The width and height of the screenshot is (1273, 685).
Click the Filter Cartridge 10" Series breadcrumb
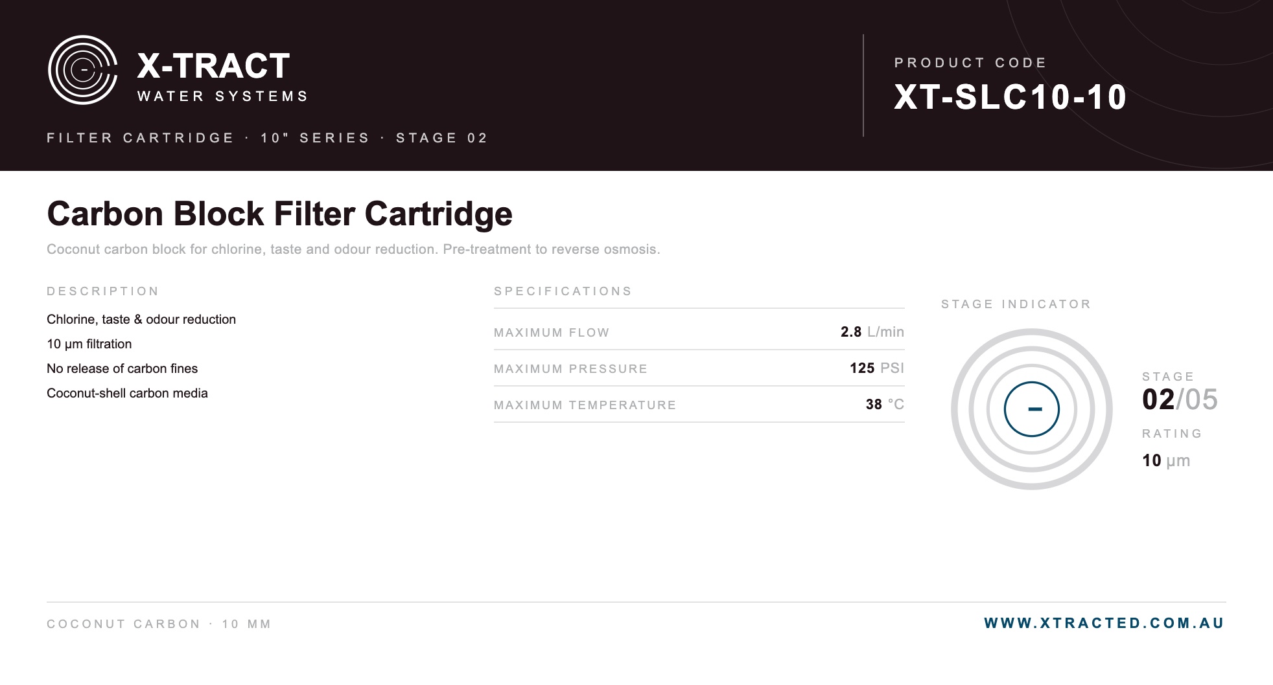coord(267,138)
